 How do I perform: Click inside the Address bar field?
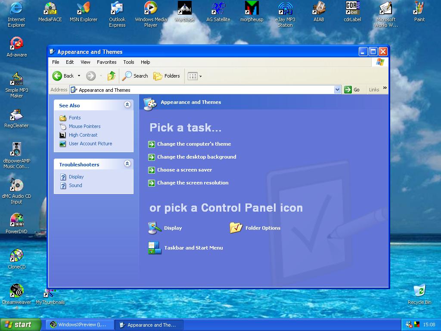coord(202,90)
